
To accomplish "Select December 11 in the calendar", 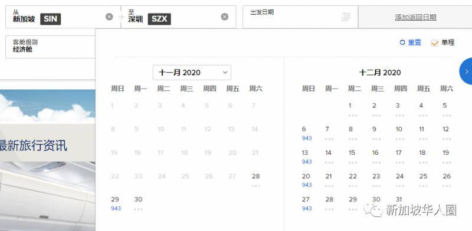I will click(422, 134).
